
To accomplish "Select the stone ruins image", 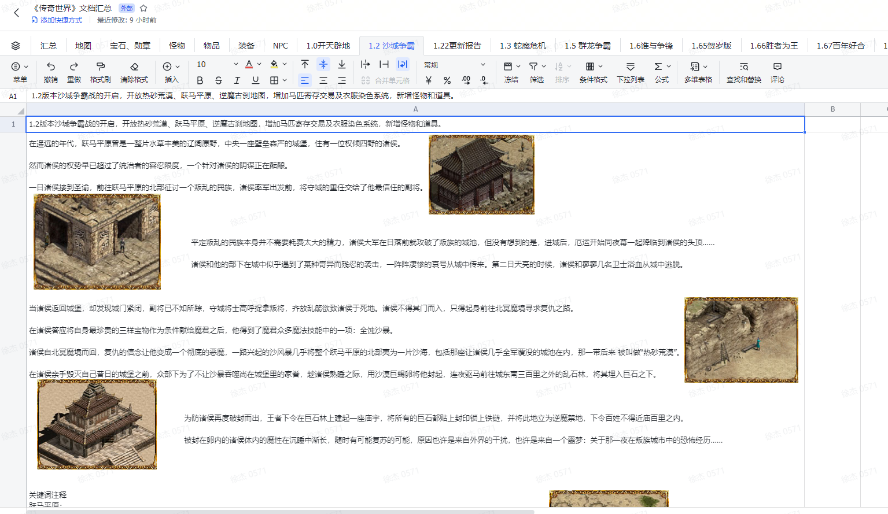I will (97, 242).
